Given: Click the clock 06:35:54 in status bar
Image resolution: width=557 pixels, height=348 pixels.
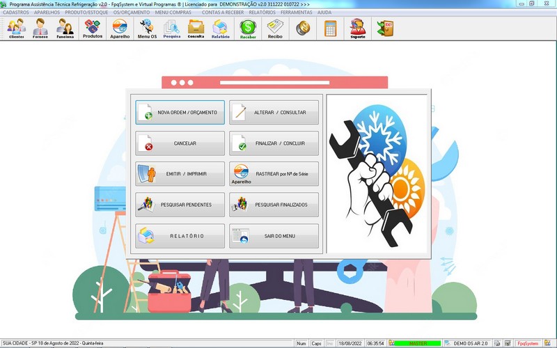Looking at the screenshot, I should (375, 343).
